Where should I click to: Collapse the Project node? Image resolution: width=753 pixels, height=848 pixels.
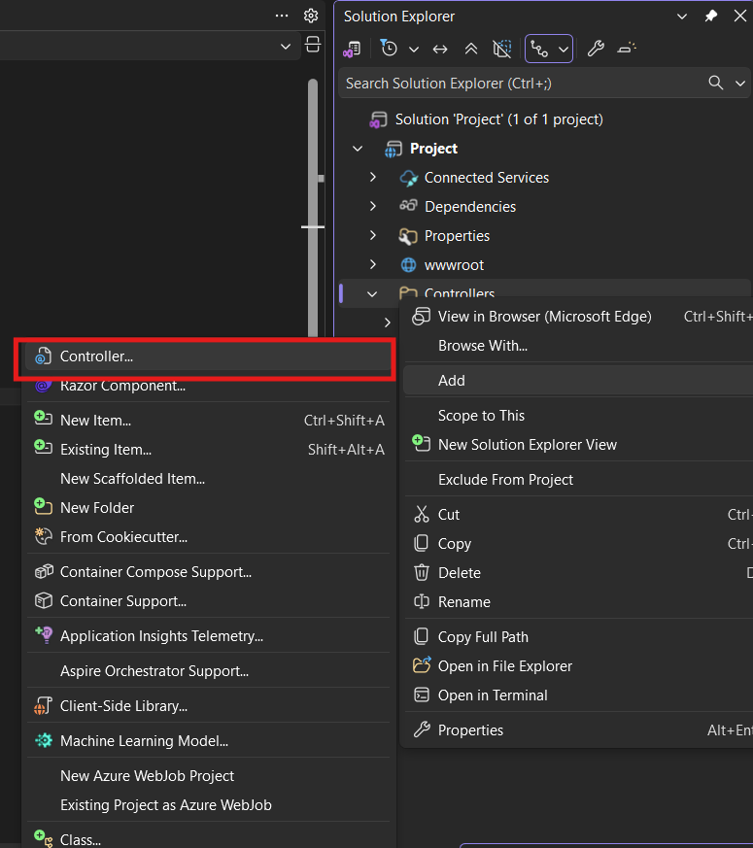point(358,149)
